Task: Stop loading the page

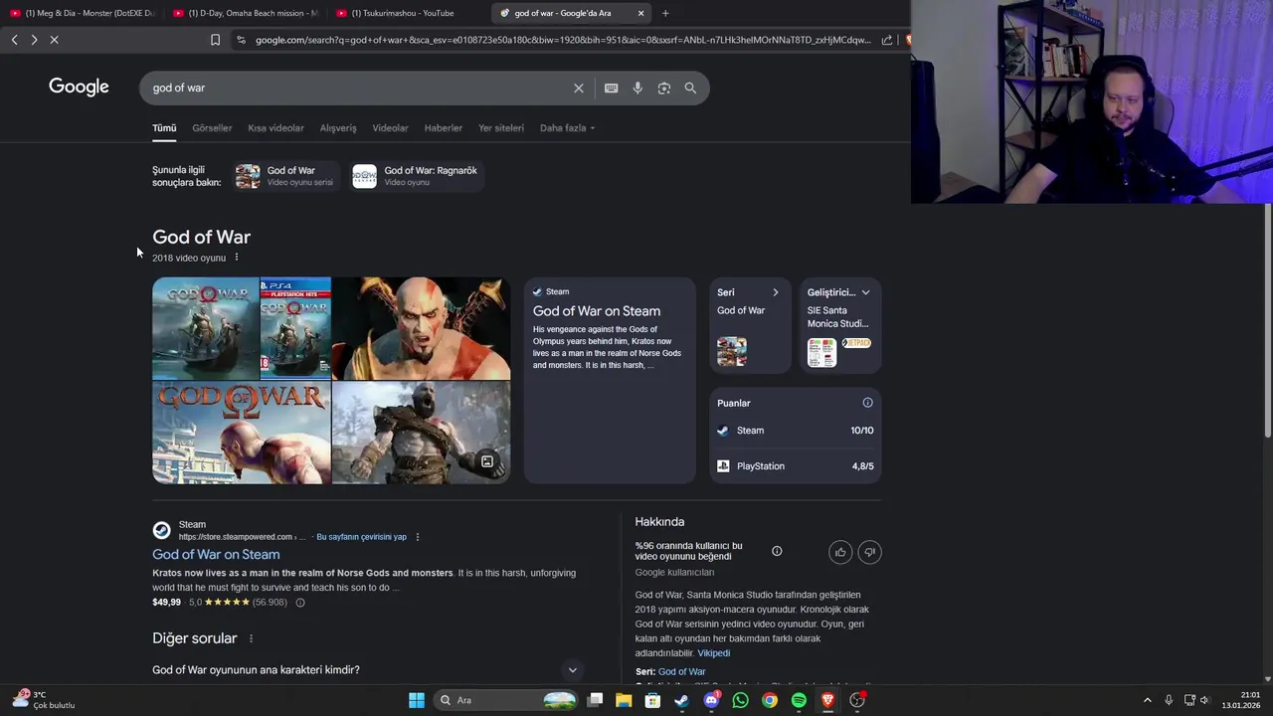Action: [55, 40]
